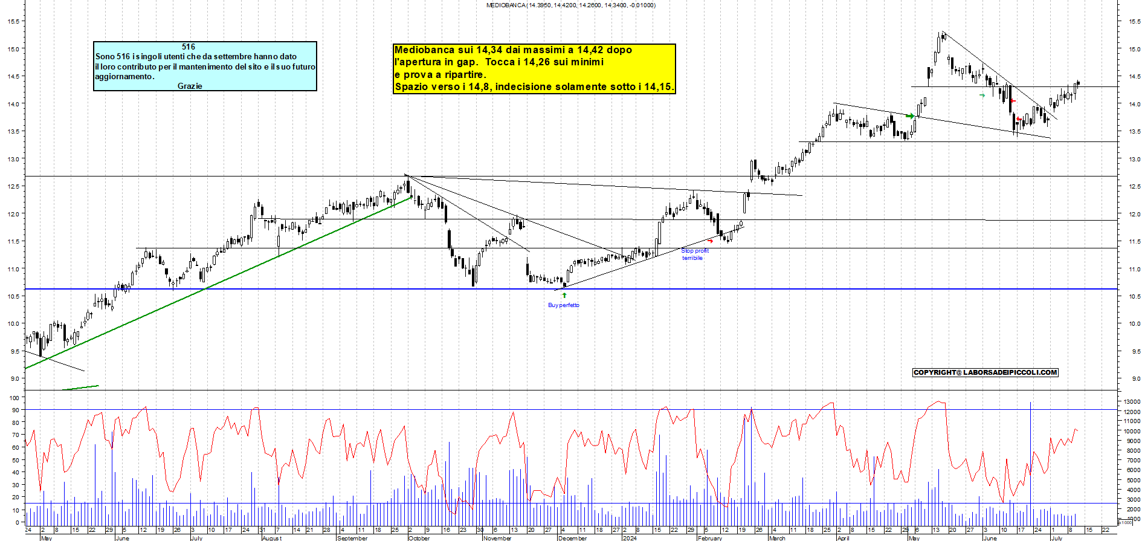Click the 'Stop profit terribile' label
The height and width of the screenshot is (541, 1142).
[x=694, y=254]
